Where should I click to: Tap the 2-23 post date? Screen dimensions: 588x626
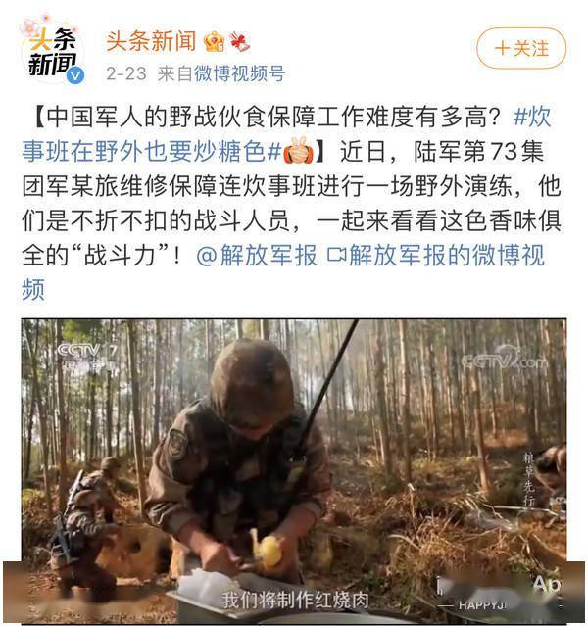coord(126,73)
